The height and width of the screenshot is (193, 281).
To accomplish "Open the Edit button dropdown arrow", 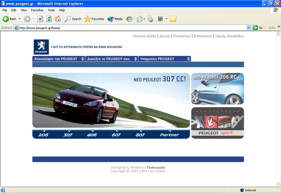I will click(x=166, y=19).
